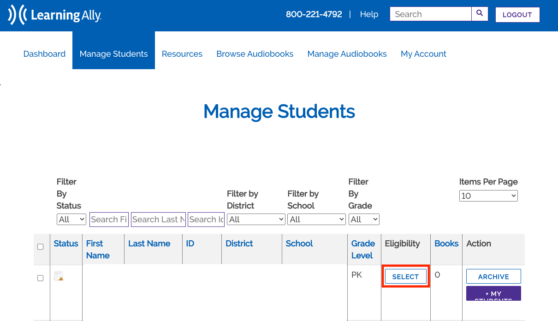558x321 pixels.
Task: Open the Filter by School dropdown
Action: click(316, 220)
